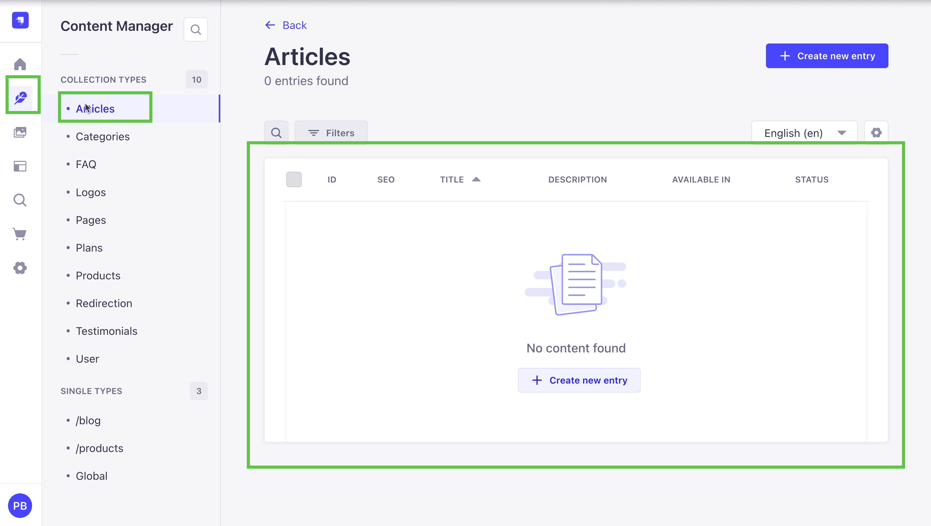Screen dimensions: 931x526
Task: Click search icon next to Filters
Action: pos(276,133)
